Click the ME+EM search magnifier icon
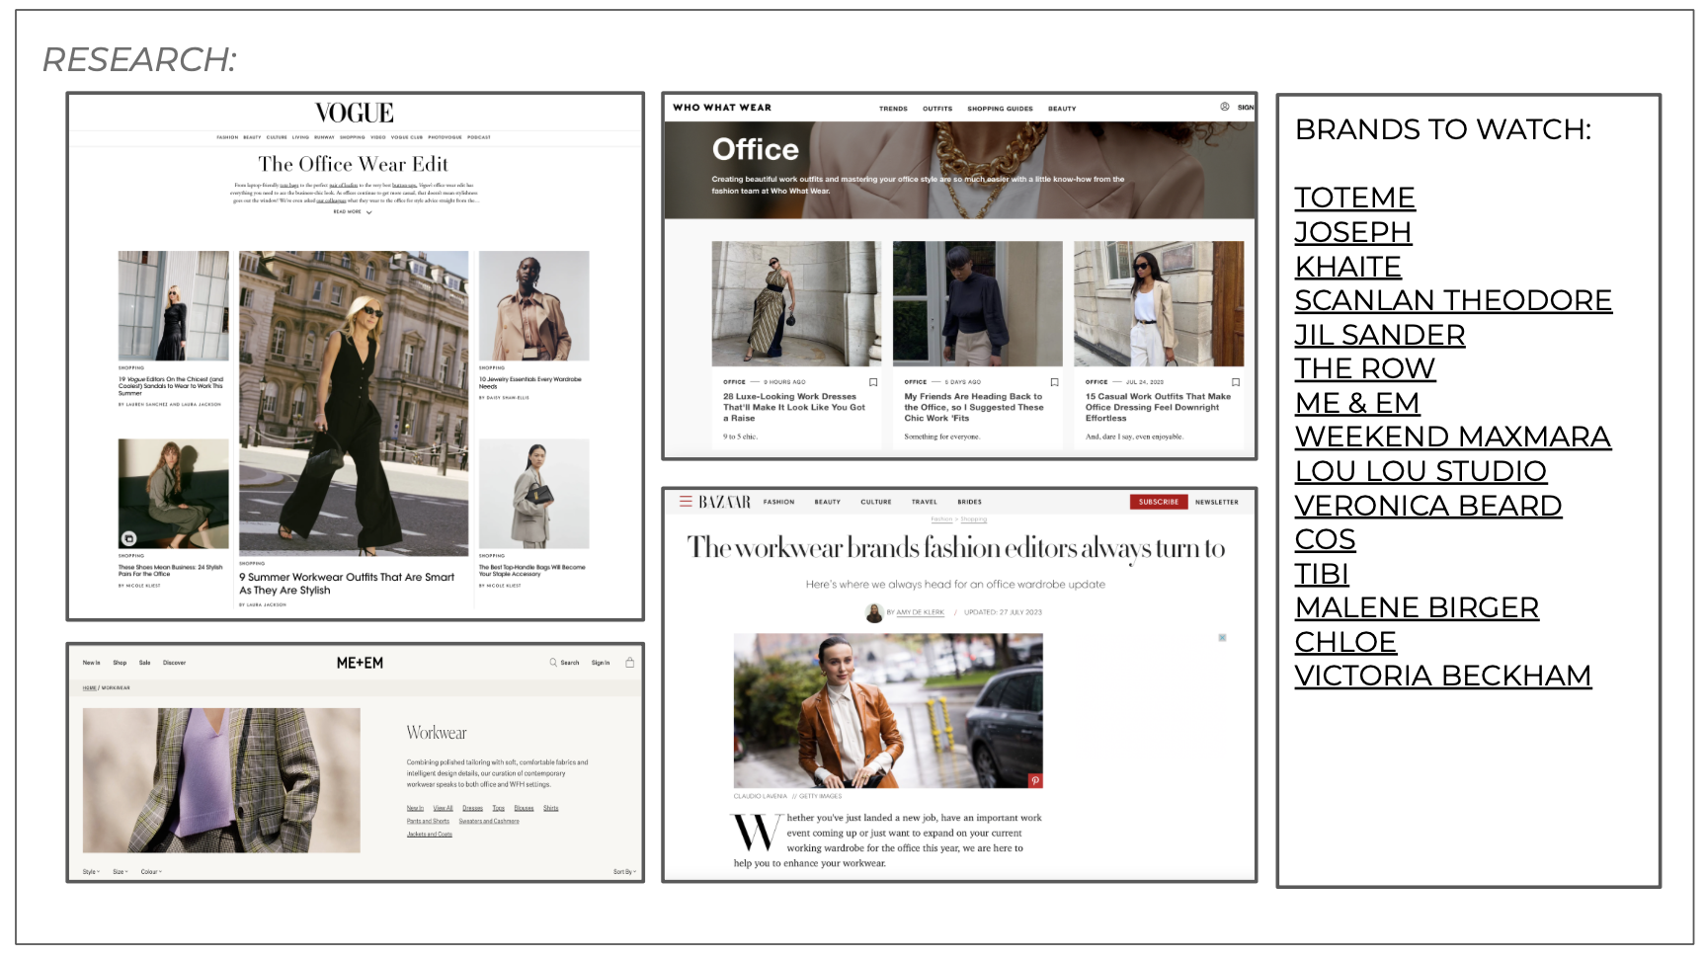The image size is (1705, 958). (553, 663)
